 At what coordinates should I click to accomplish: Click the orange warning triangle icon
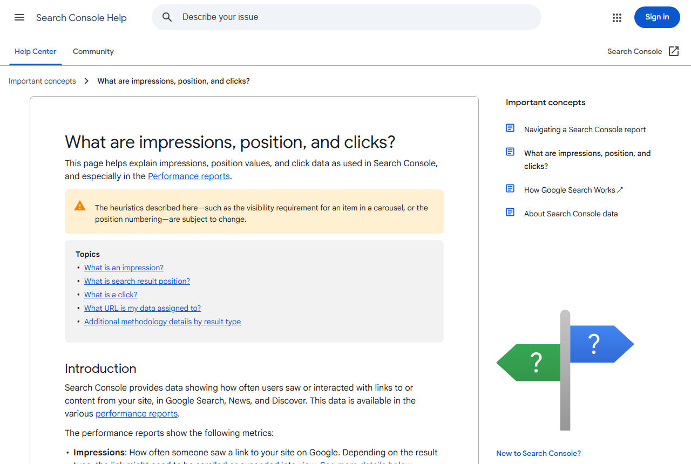pyautogui.click(x=80, y=206)
